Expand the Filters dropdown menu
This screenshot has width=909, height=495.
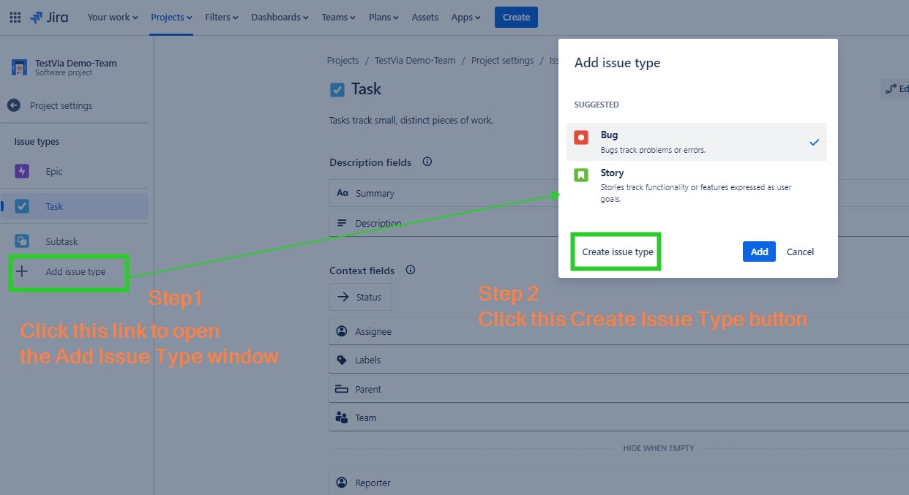(221, 18)
